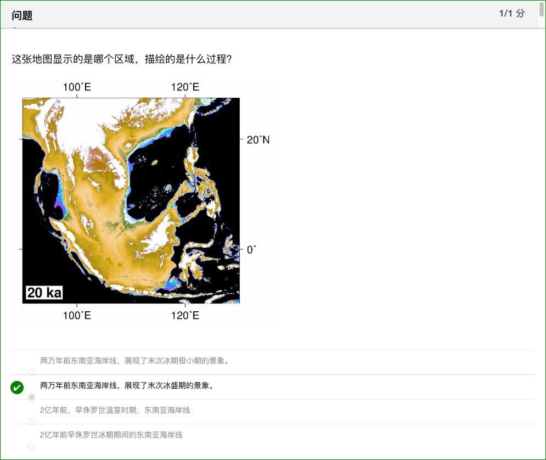Click the question text 这张地图显示的是哪个区域

(73, 59)
